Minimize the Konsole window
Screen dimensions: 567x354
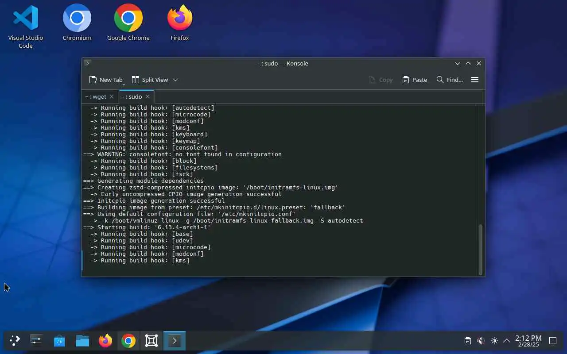point(458,63)
